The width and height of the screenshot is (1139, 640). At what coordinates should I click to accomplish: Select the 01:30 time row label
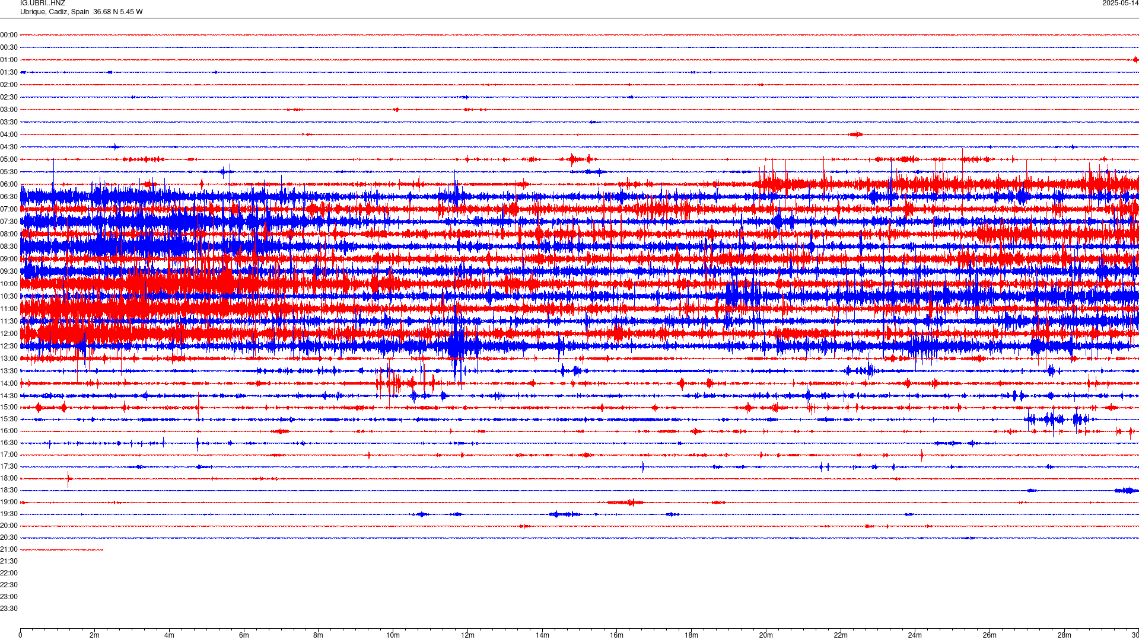[9, 72]
